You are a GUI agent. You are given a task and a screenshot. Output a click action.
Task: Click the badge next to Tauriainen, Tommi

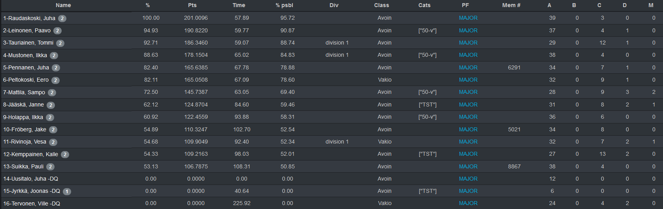60,43
